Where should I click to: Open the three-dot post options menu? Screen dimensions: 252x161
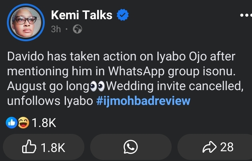246,16
